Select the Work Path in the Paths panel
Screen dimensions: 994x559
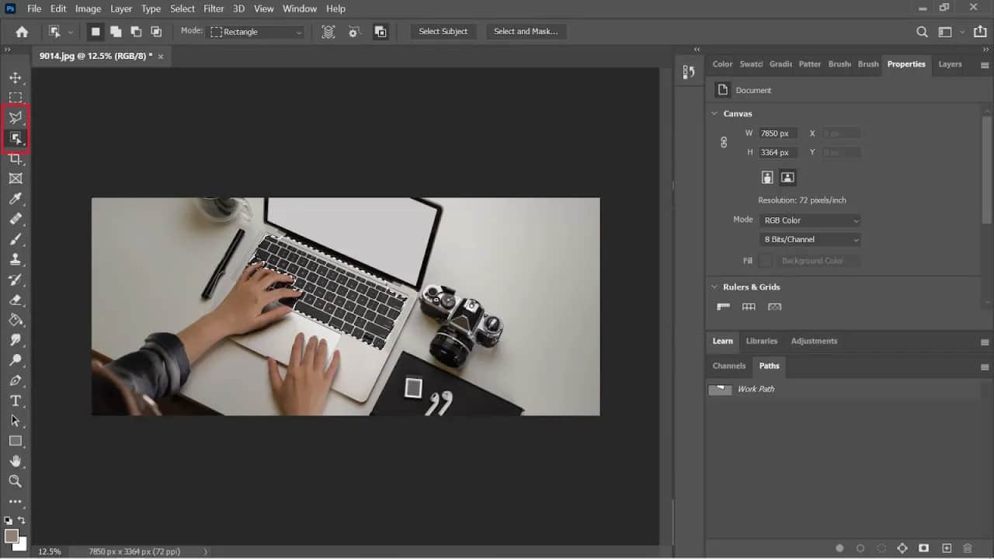point(757,389)
